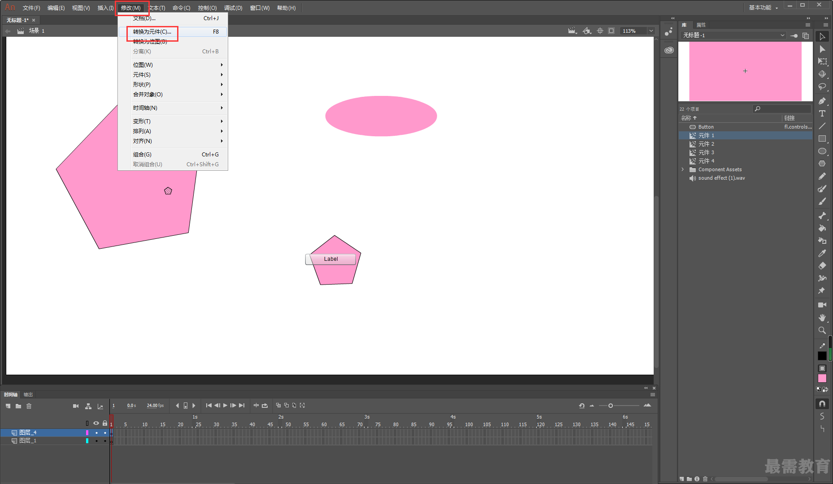833x484 pixels.
Task: Select the Selection arrow tool
Action: pos(822,37)
